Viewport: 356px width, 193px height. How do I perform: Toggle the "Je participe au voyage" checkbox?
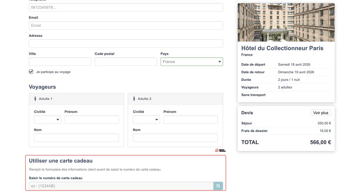coord(31,72)
